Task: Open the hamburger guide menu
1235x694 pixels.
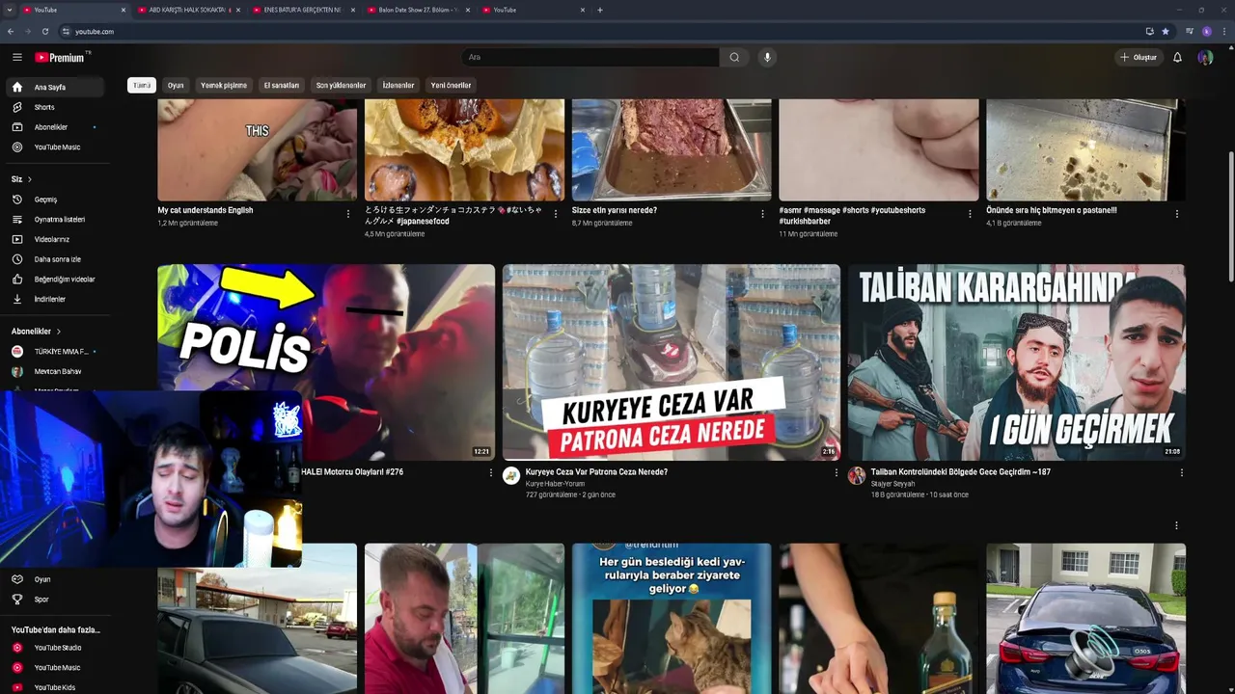Action: pyautogui.click(x=17, y=57)
